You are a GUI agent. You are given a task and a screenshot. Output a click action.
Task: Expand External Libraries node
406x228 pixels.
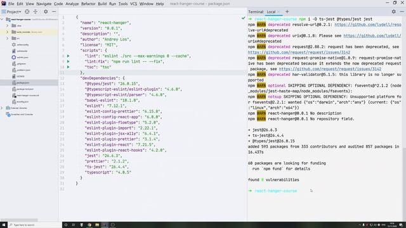pos(2,108)
